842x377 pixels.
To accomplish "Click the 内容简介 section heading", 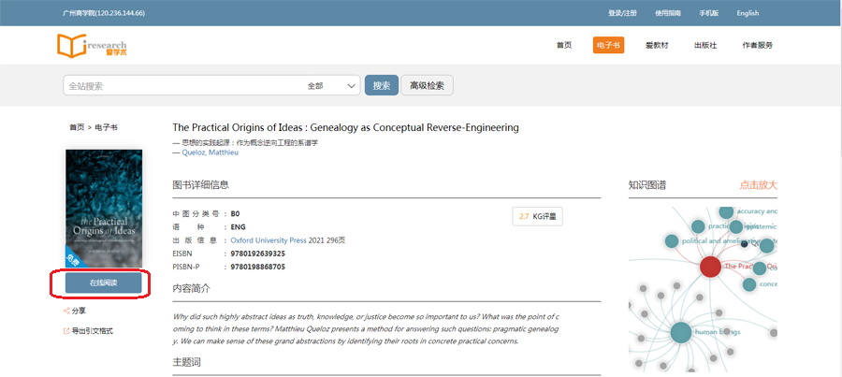I will tap(191, 288).
